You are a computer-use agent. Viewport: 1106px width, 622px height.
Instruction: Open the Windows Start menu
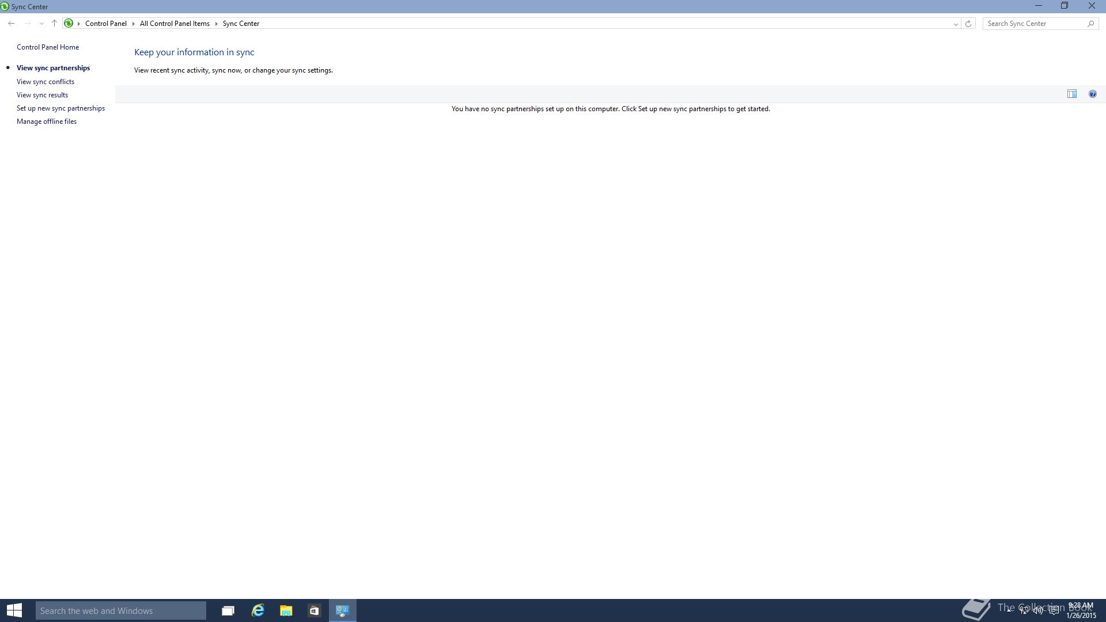14,610
